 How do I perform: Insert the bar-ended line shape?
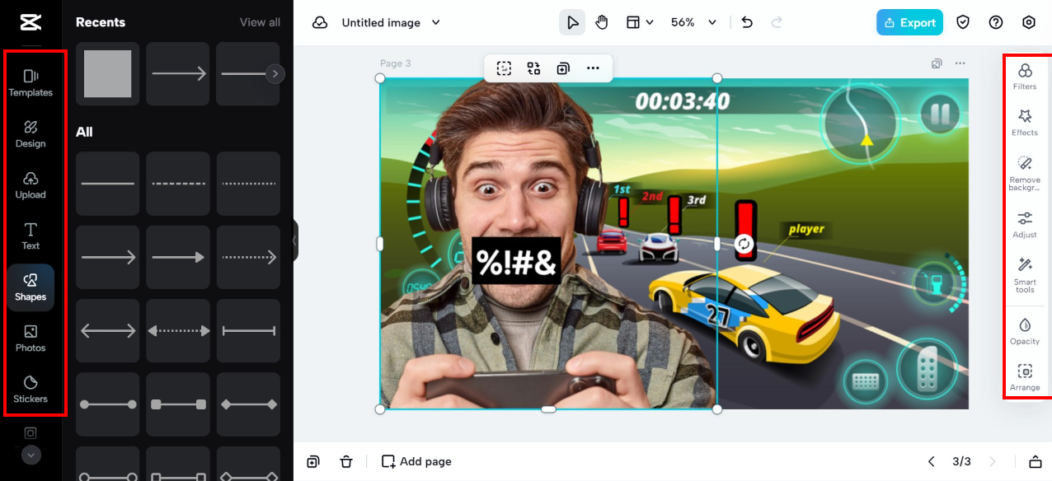pyautogui.click(x=248, y=331)
